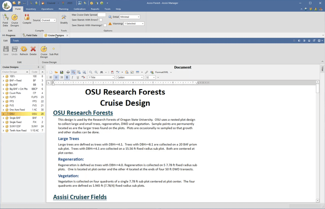Select the Tenth Acre Fixed design
The image size is (325, 209).
23,131
